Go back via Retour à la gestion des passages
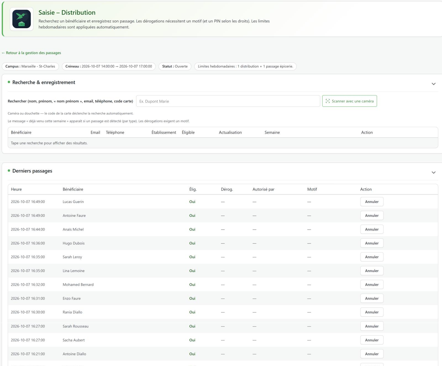The height and width of the screenshot is (366, 442). pos(31,53)
